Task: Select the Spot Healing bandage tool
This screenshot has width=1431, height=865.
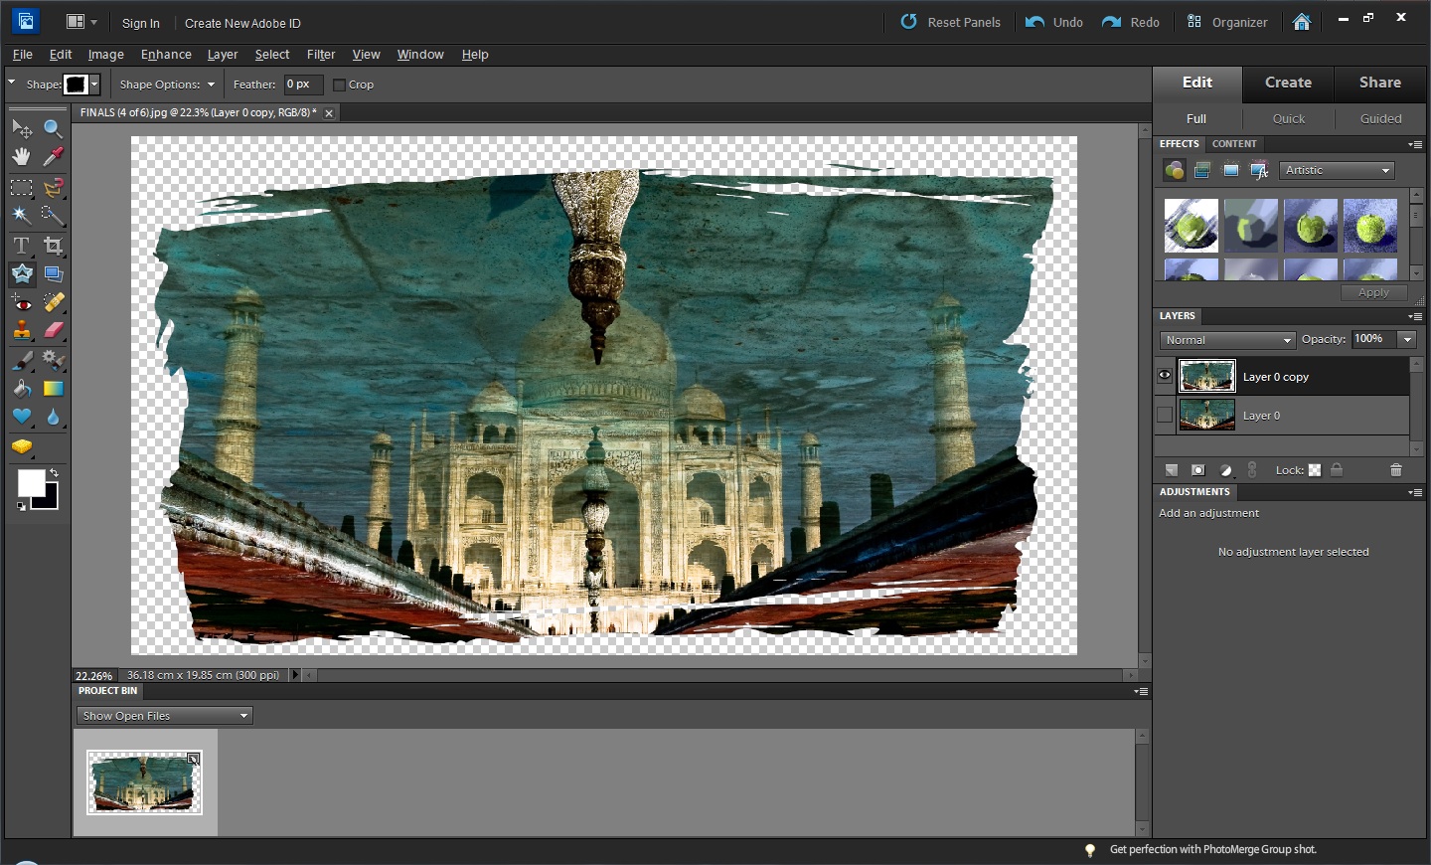Action: tap(54, 303)
